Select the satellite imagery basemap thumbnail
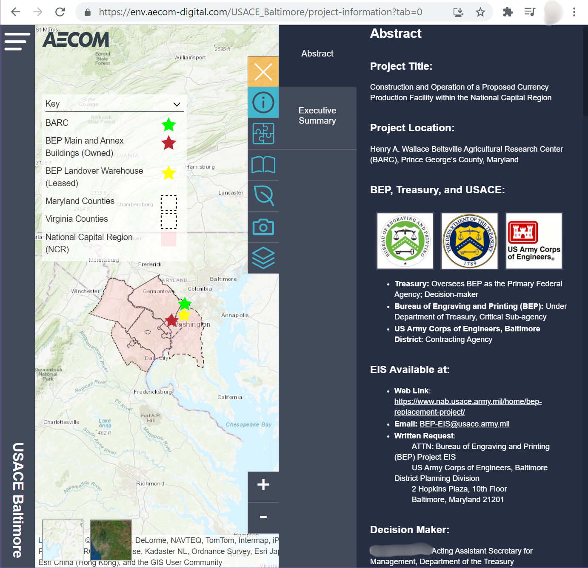588x568 pixels. pos(111,540)
